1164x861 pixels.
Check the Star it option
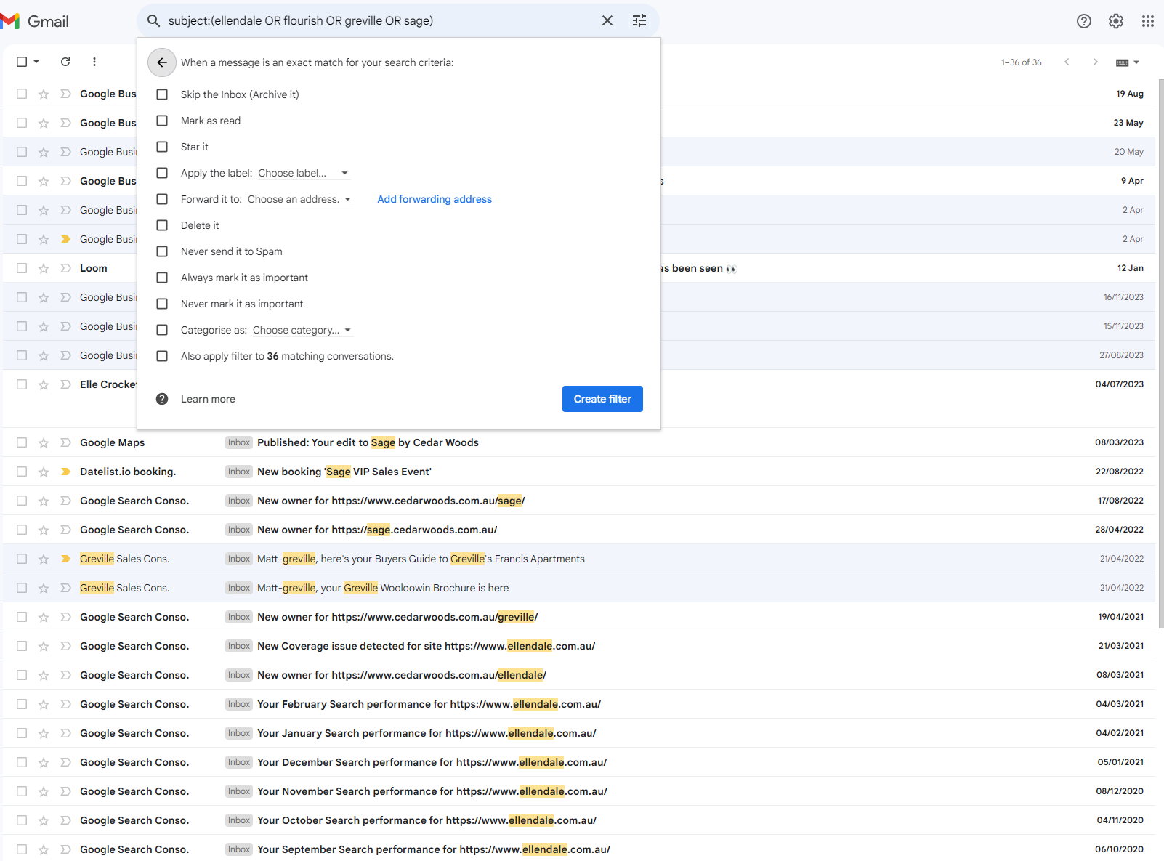pyautogui.click(x=162, y=147)
